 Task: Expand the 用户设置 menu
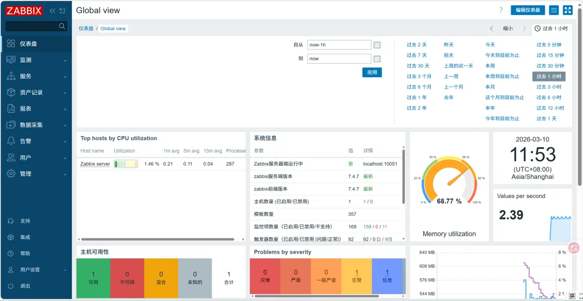point(36,270)
